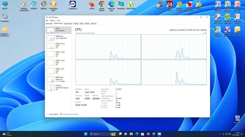Select GPU 0 Intel HD Graphics entry
This screenshot has height=137, width=245.
point(58,88)
